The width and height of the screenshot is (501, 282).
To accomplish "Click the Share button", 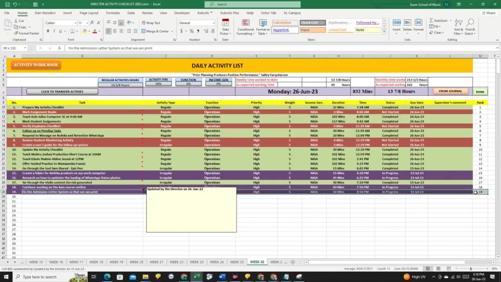I will tap(488, 13).
